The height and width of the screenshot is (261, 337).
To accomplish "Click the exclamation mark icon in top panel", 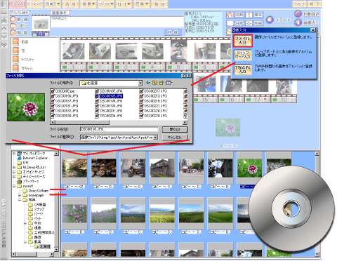I will [x=249, y=15].
